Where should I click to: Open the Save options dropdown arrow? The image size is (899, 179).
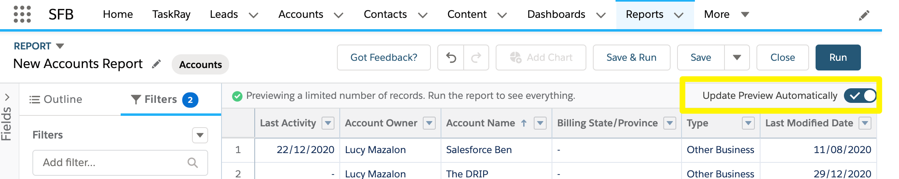click(x=737, y=58)
